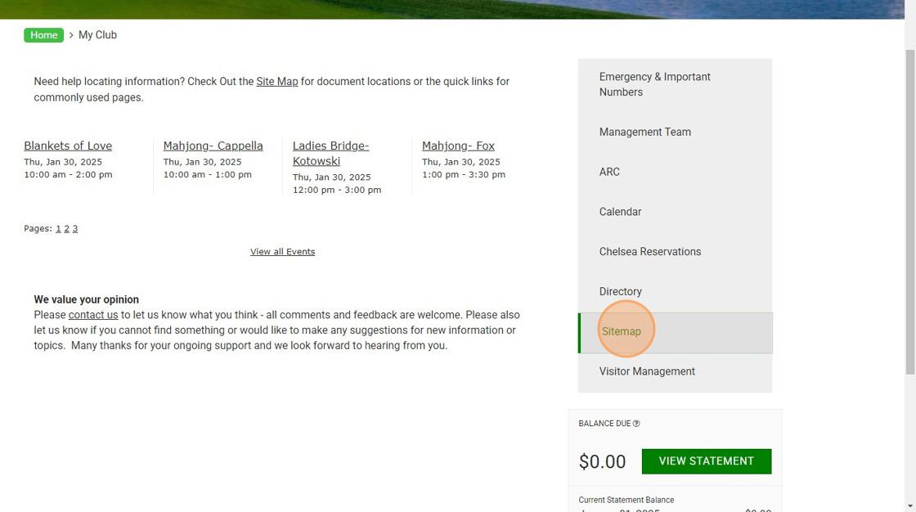Open Ladies Bridge- Kotowski event
Image resolution: width=916 pixels, height=512 pixels.
(x=330, y=153)
